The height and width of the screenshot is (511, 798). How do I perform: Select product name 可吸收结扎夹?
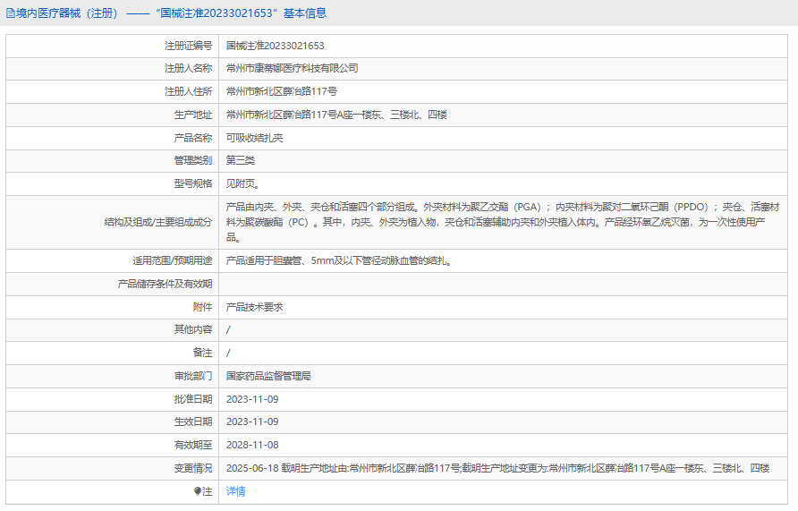point(254,138)
